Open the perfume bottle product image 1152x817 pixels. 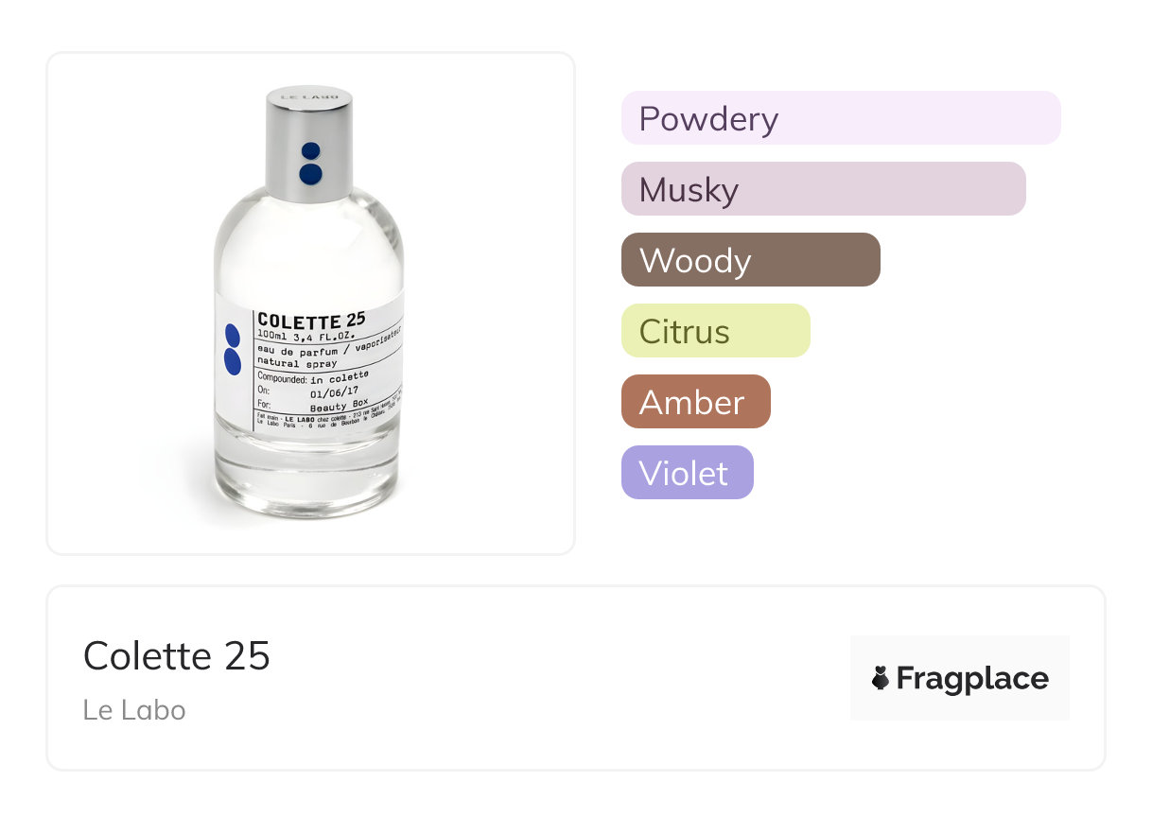310,303
